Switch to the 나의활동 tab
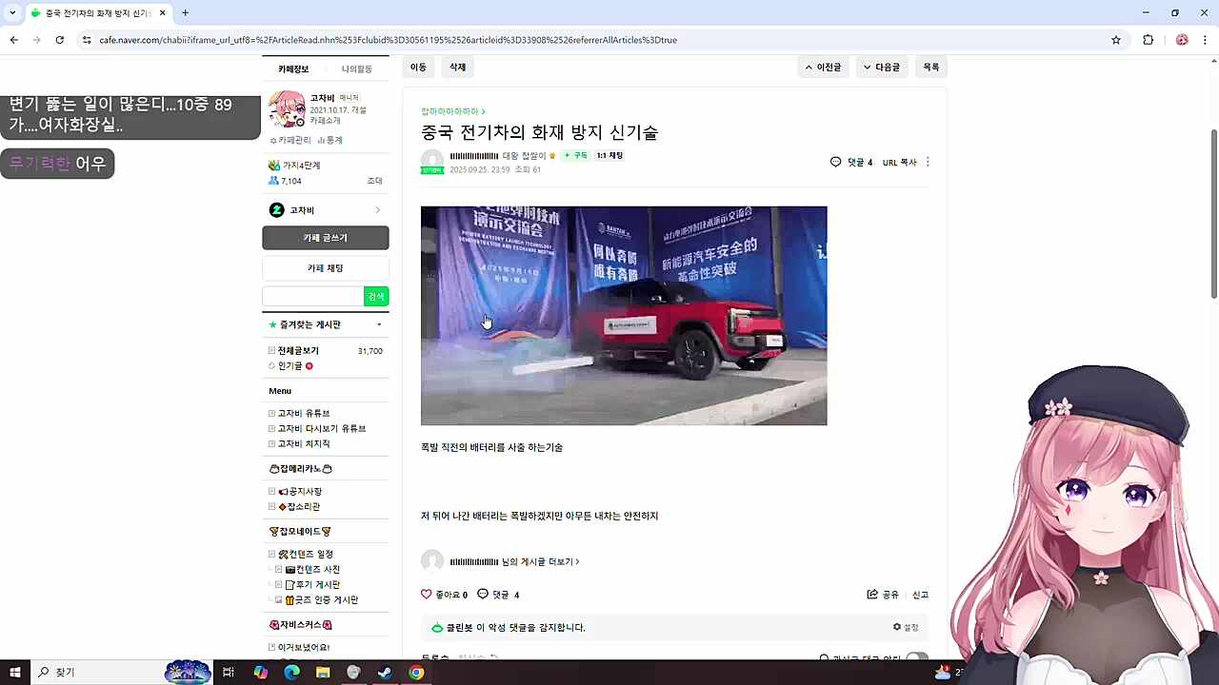 point(357,69)
